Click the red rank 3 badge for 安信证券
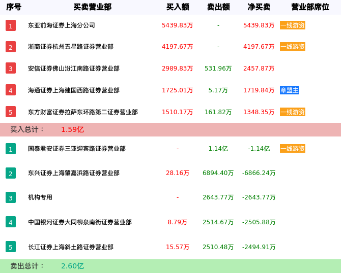Image resolution: width=344 pixels, height=274 pixels. pyautogui.click(x=11, y=68)
